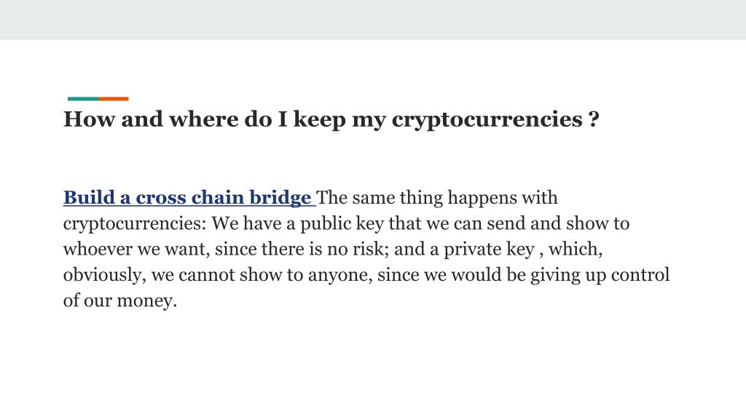Click the word "whoever" in the third line
746x419 pixels.
click(x=98, y=250)
